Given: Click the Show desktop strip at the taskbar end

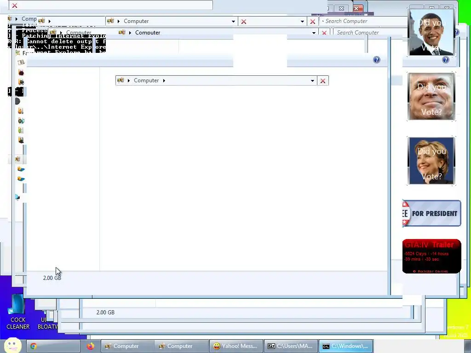Looking at the screenshot, I should (468, 346).
